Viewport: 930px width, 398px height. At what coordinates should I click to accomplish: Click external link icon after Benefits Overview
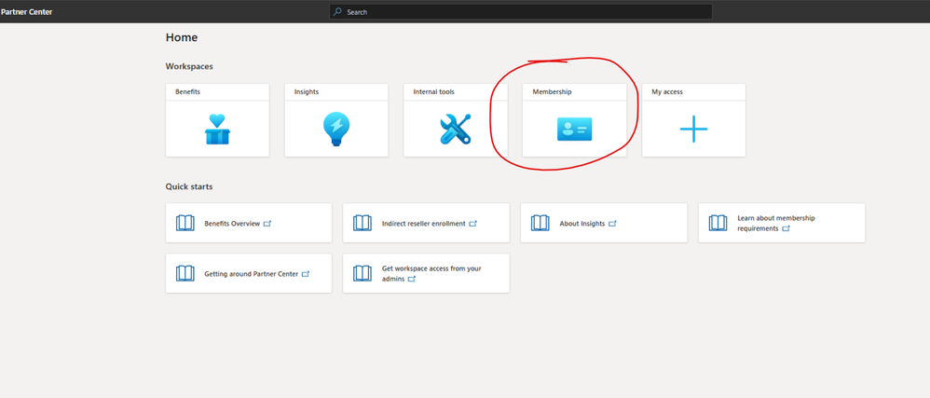click(x=267, y=224)
